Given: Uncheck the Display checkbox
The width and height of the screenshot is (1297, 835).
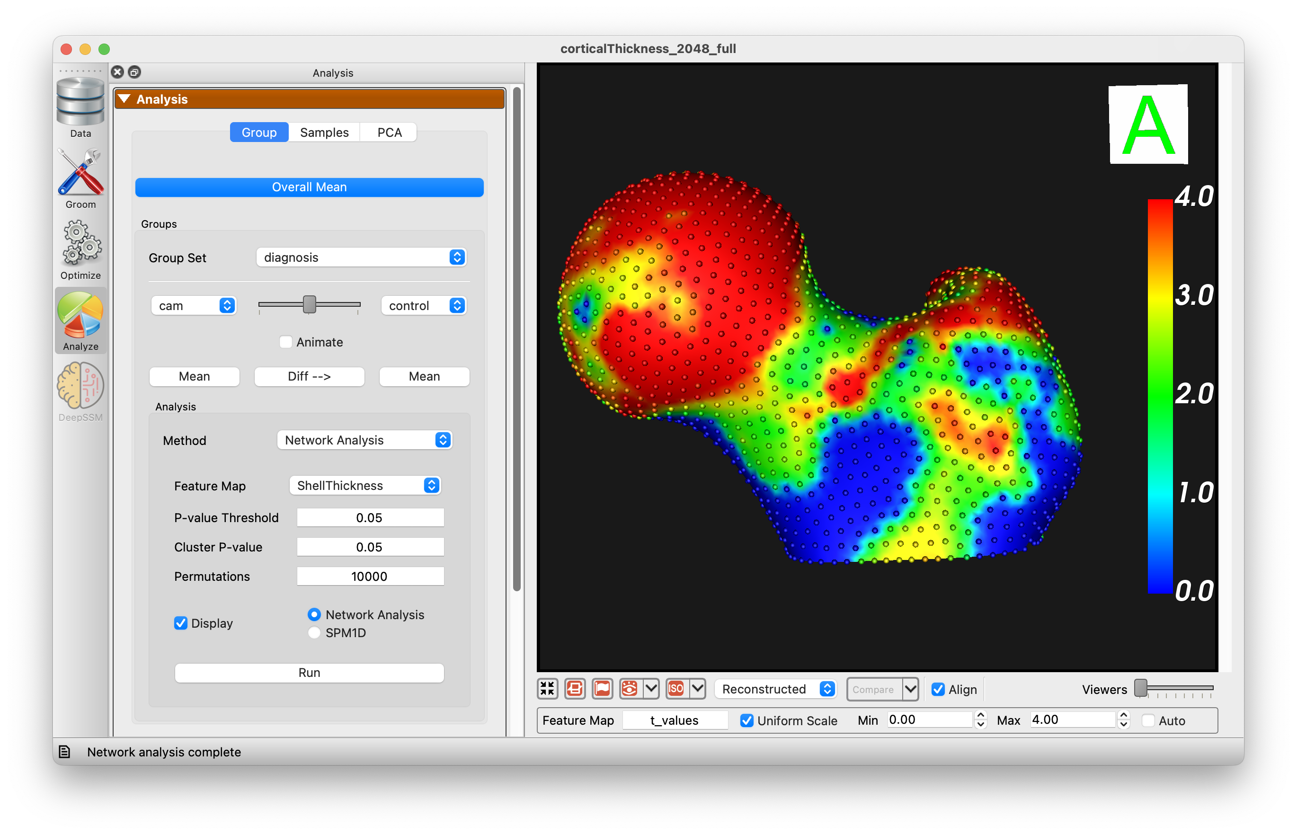Looking at the screenshot, I should 180,623.
